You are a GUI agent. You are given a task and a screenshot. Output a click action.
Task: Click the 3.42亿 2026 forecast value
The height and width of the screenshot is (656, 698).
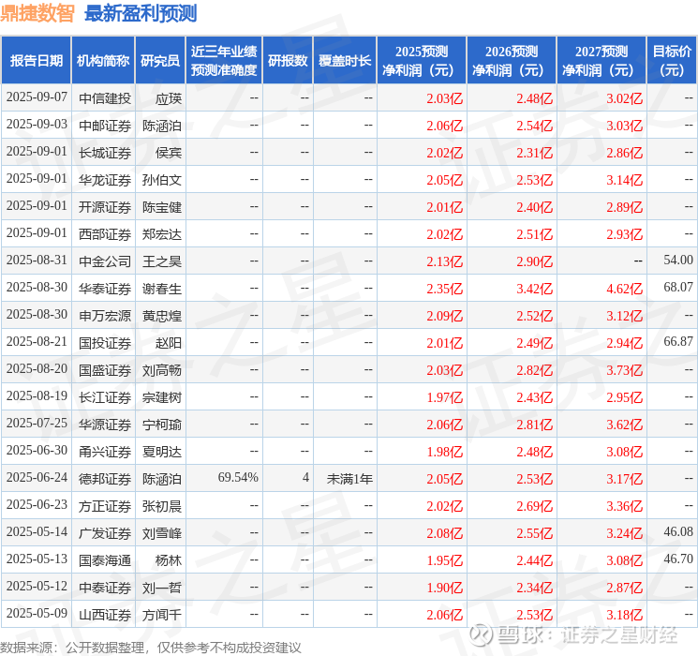(x=535, y=289)
